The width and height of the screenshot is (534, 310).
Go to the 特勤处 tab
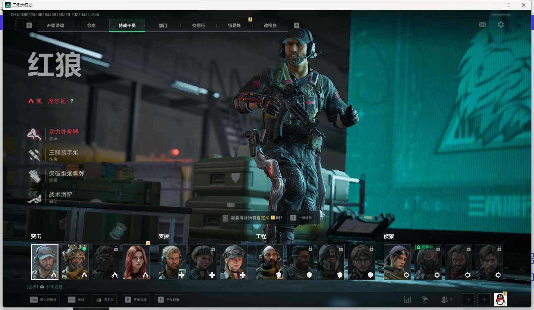coord(234,25)
